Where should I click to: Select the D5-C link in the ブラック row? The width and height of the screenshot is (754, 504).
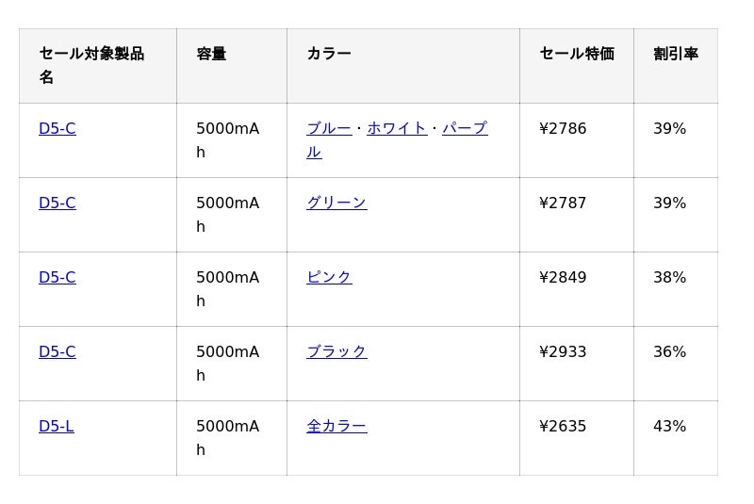click(57, 352)
